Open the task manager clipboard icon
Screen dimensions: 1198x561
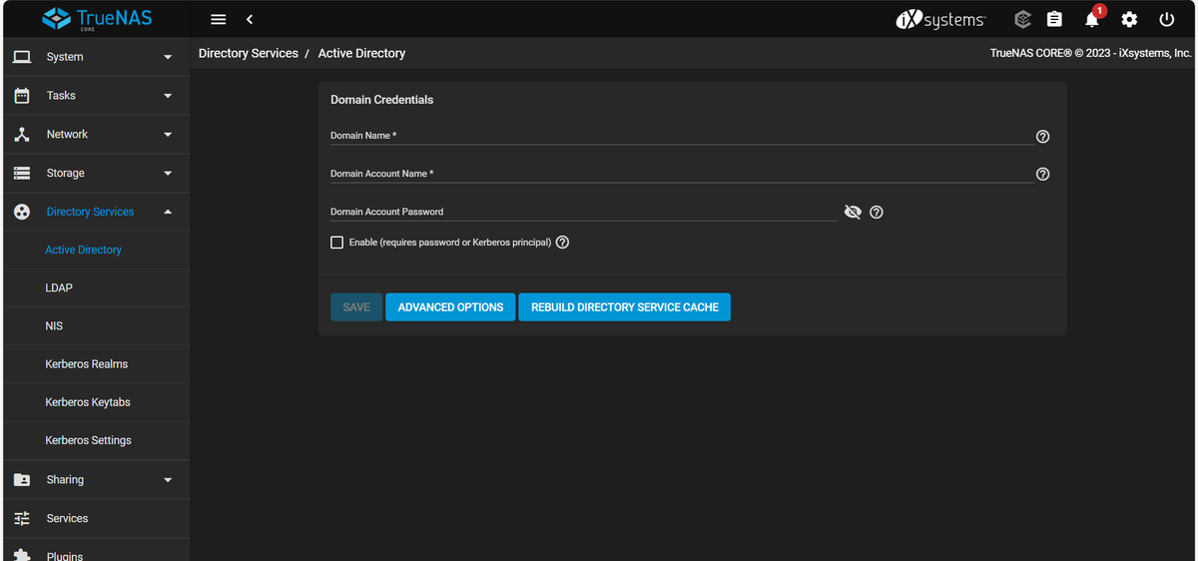tap(1054, 20)
